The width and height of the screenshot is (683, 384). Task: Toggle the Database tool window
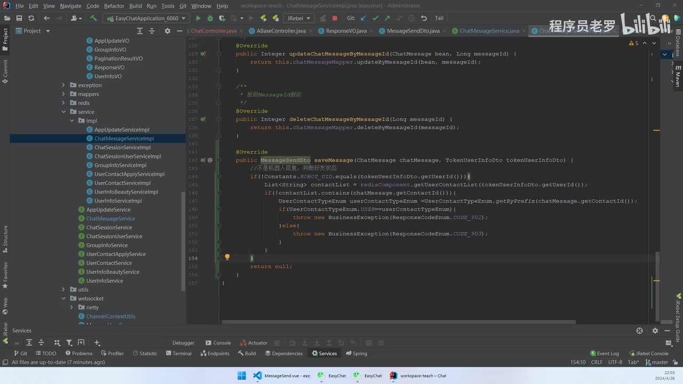point(678,46)
